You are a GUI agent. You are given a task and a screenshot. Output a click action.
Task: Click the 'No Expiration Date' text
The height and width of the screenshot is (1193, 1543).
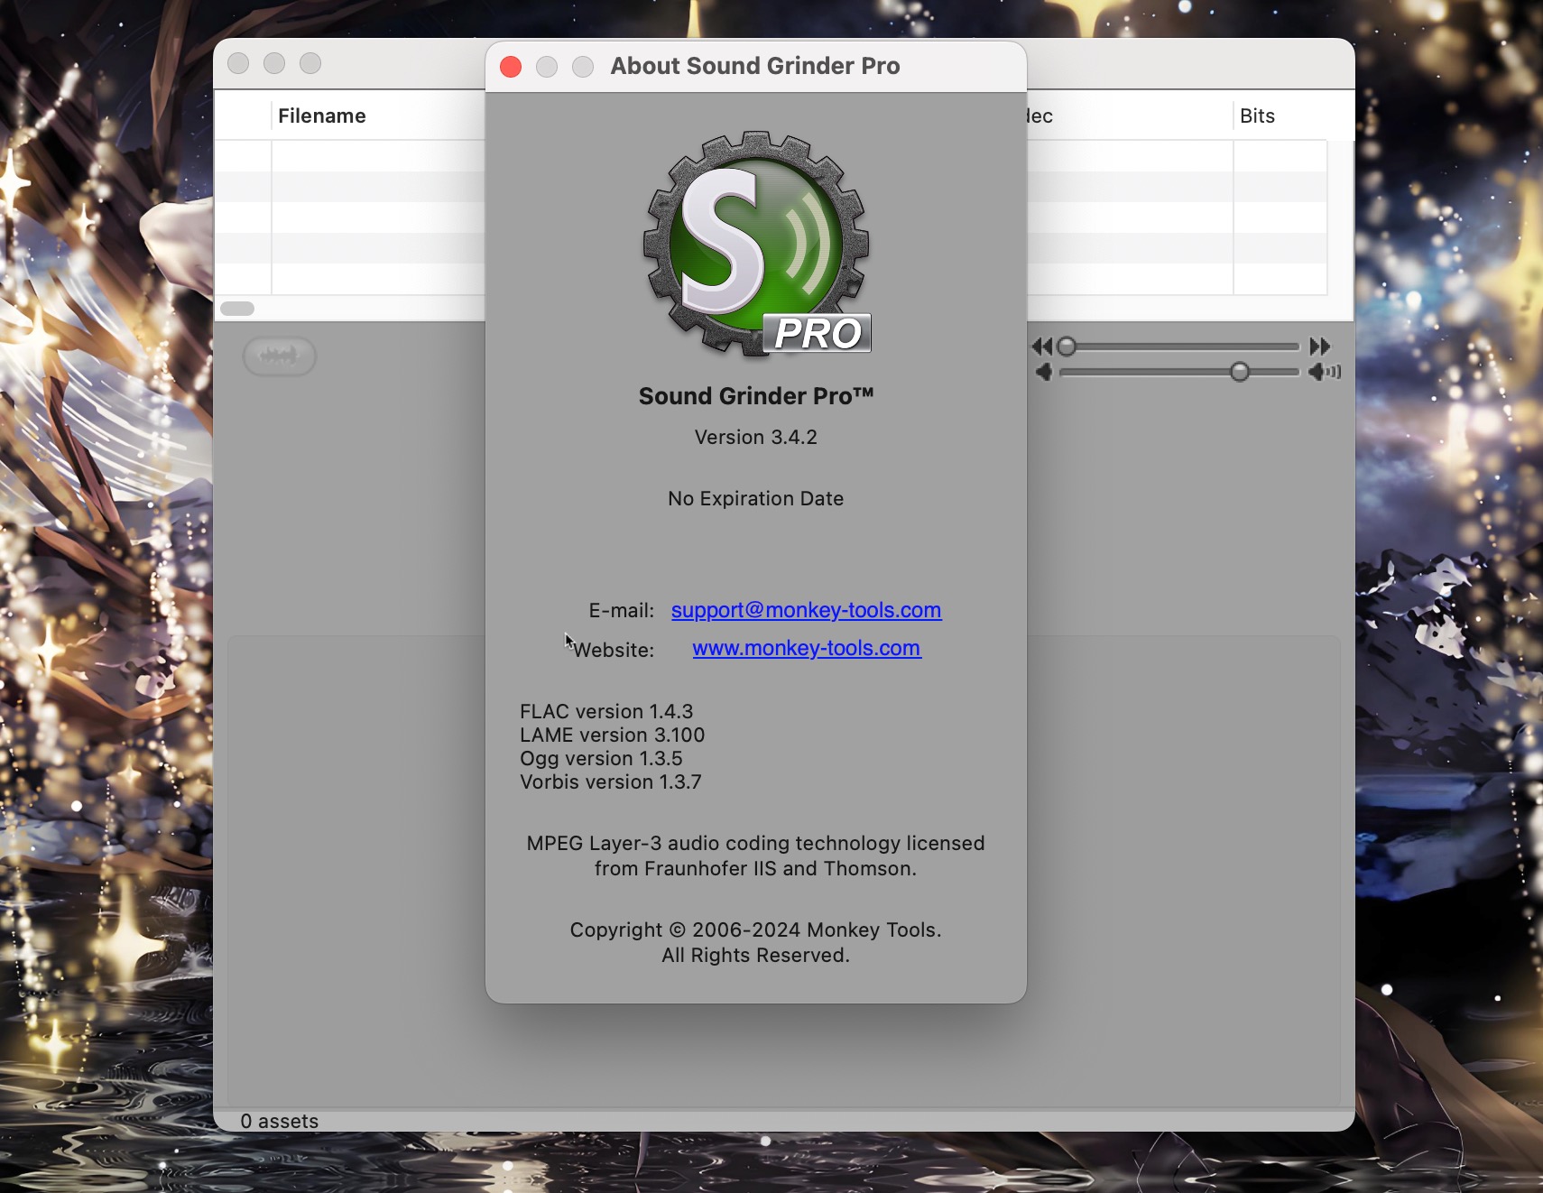756,499
